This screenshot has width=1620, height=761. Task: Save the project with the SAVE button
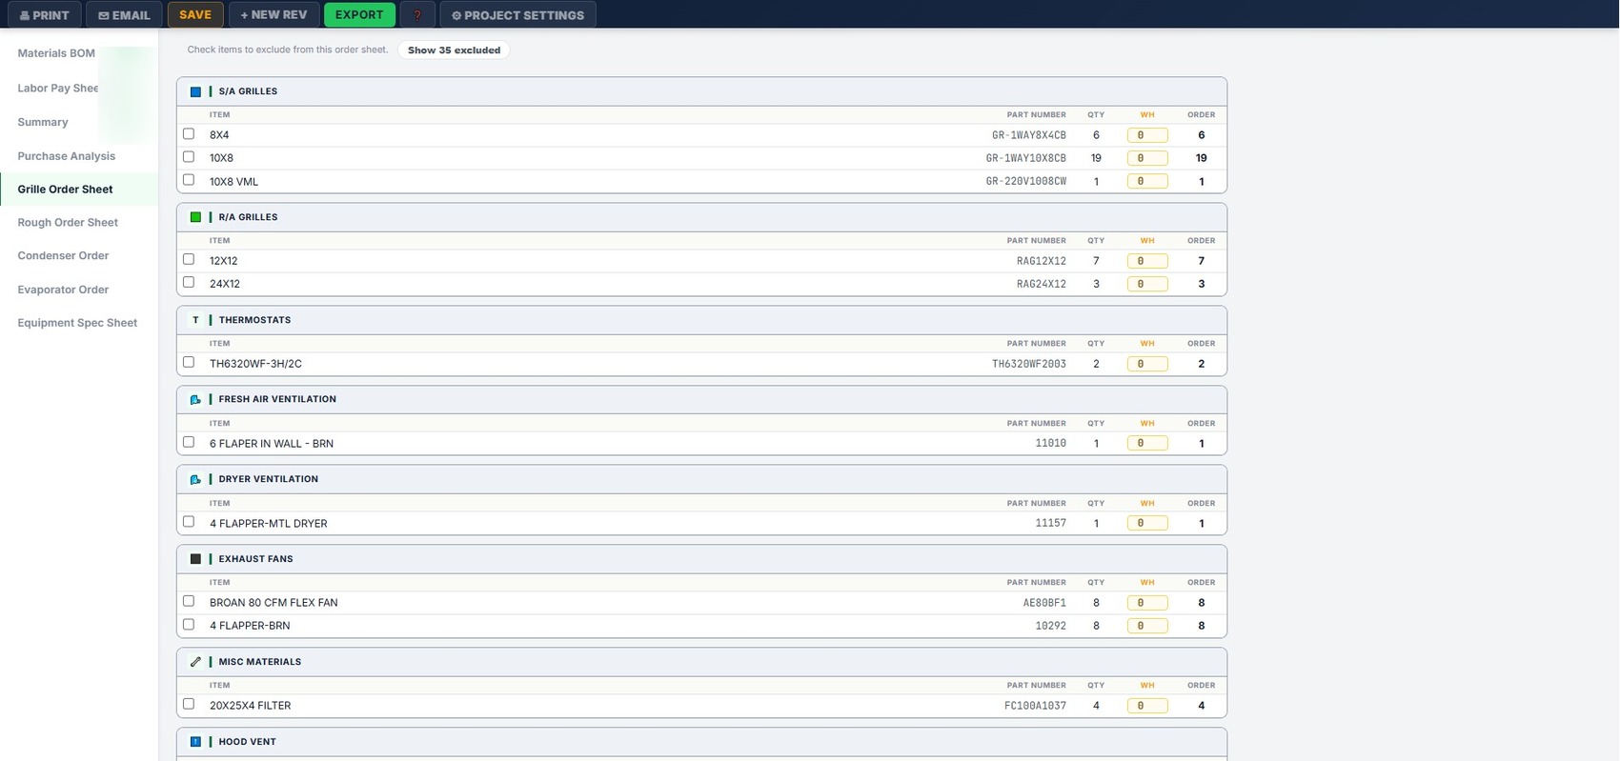[x=195, y=15]
